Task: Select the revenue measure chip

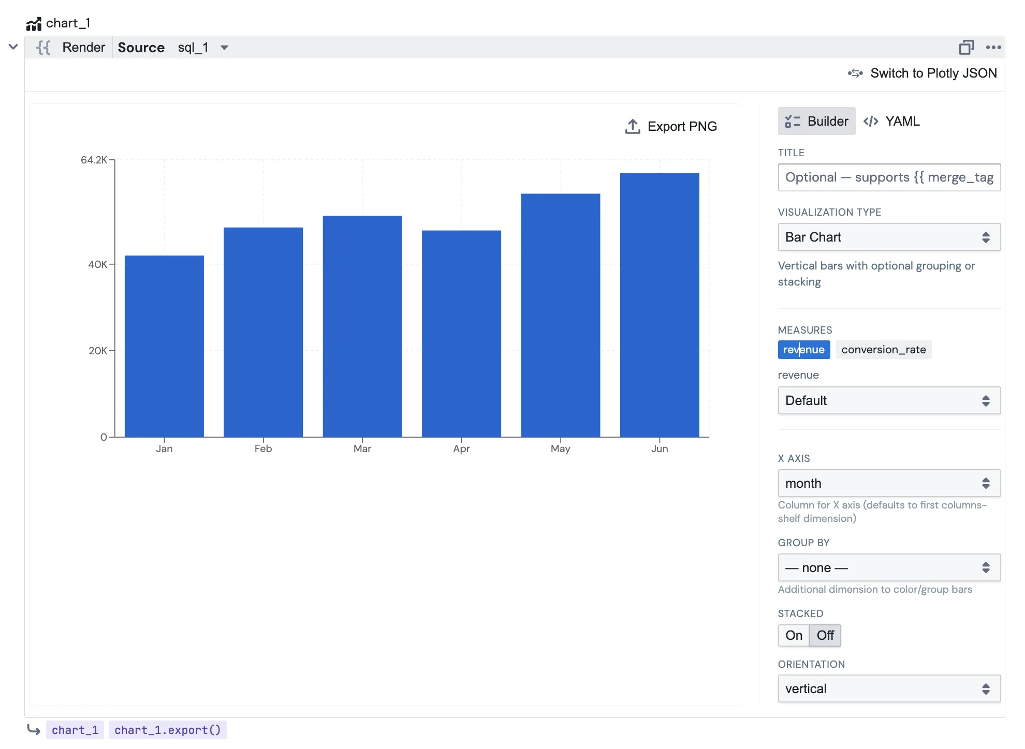Action: [803, 350]
